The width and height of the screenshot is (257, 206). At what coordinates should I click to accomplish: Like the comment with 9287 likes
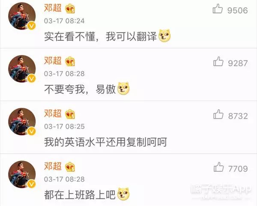click(x=218, y=62)
